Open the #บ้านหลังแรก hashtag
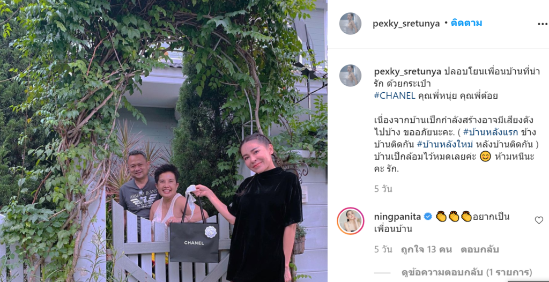549x282 pixels. (x=490, y=132)
